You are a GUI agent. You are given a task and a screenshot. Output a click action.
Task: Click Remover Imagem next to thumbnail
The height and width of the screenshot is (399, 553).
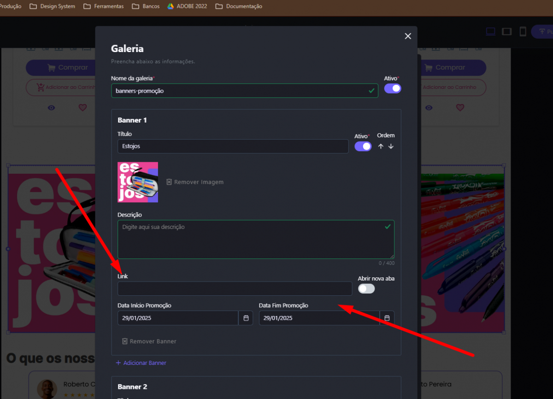point(195,182)
